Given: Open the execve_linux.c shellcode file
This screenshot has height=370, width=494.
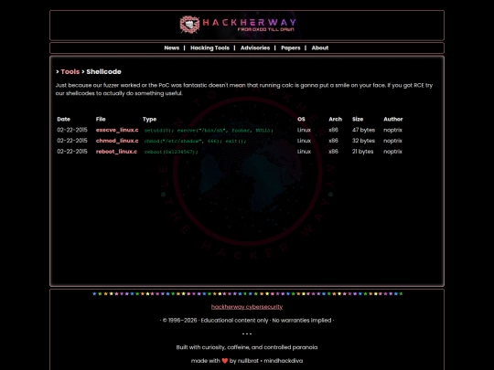Looking at the screenshot, I should 117,130.
